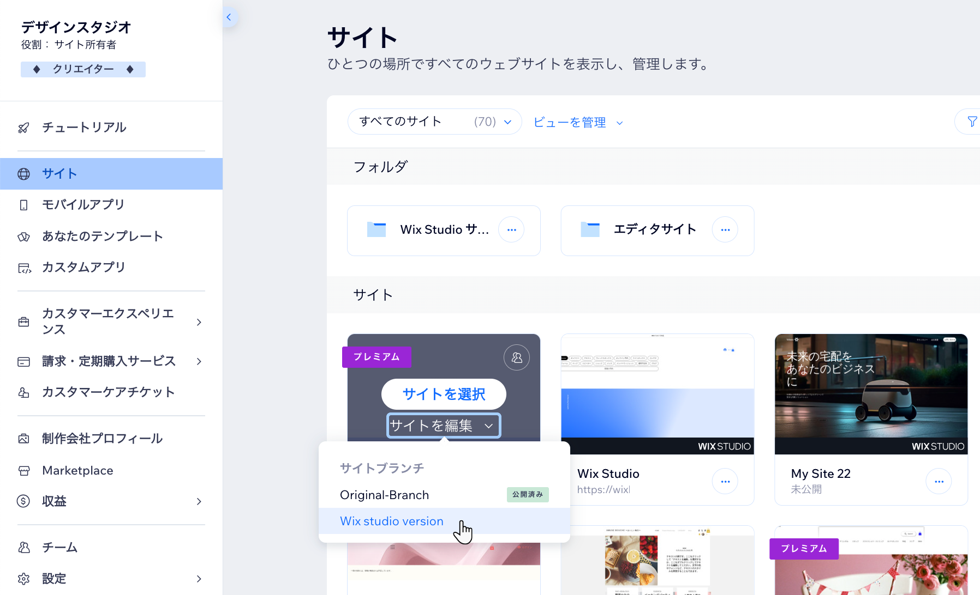Click the 制作会社プロフィール icon
This screenshot has height=595, width=980.
[x=23, y=439]
